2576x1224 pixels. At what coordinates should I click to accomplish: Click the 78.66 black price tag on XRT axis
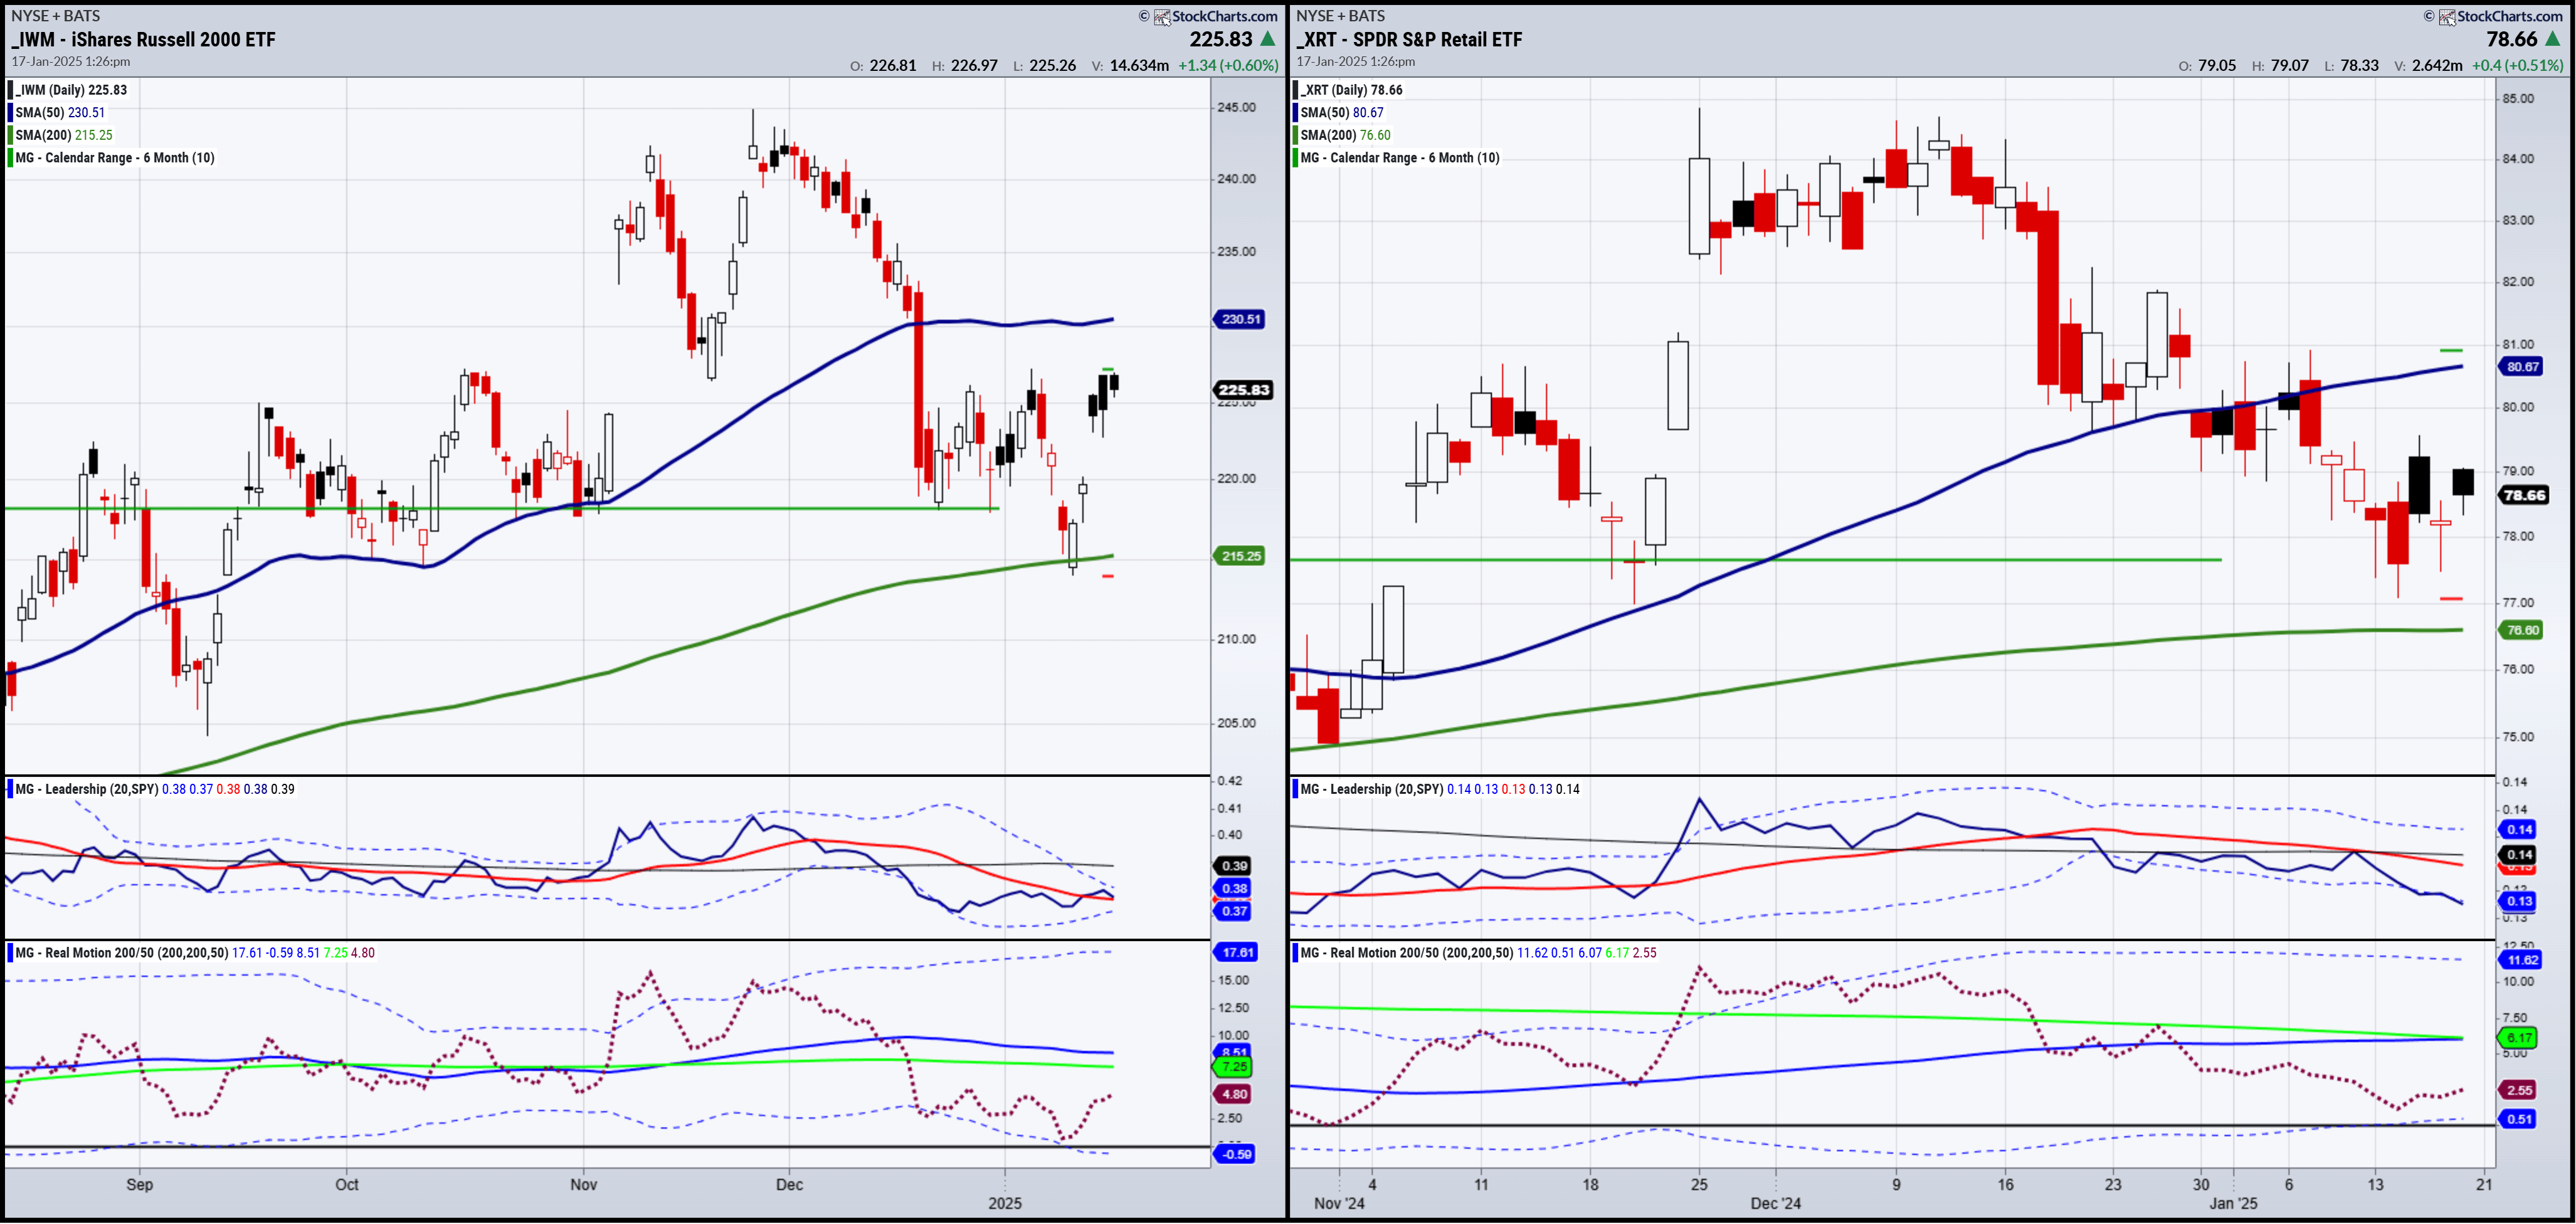click(2524, 495)
